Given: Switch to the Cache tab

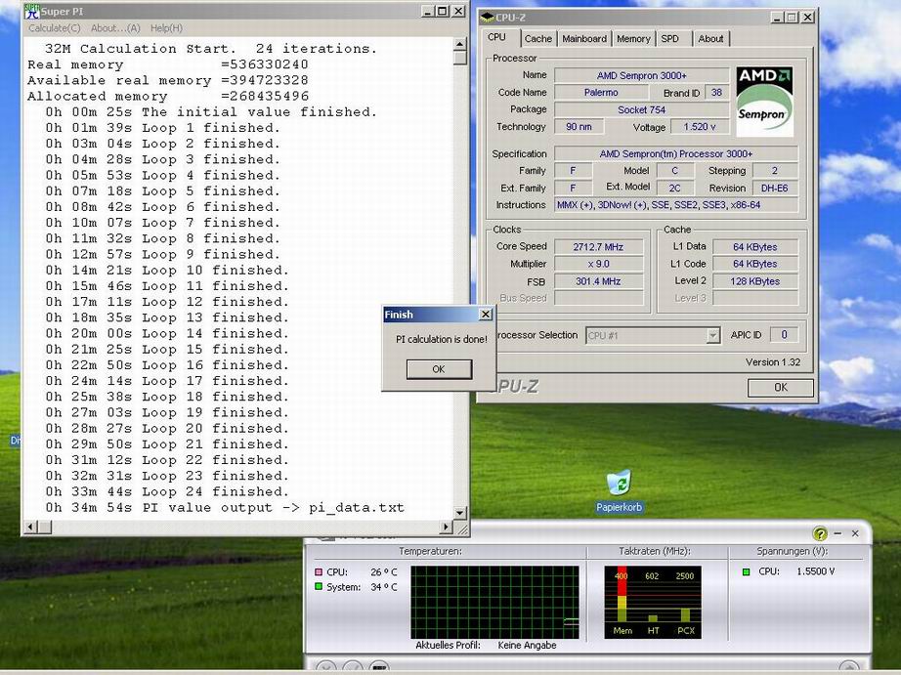Looking at the screenshot, I should (538, 38).
